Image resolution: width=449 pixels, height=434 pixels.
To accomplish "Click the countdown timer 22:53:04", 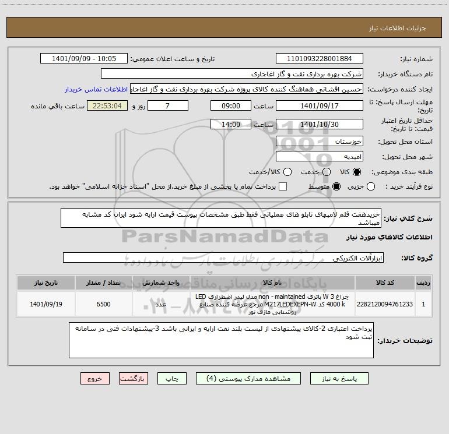I will (107, 105).
